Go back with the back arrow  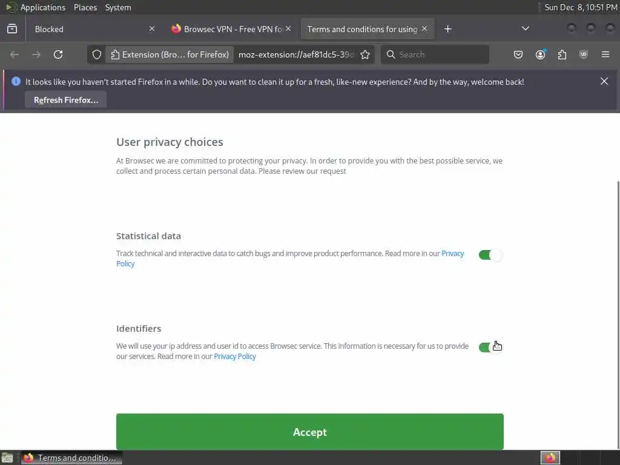coord(15,54)
